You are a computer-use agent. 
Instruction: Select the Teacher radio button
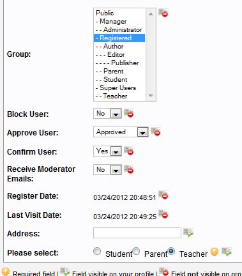(171, 251)
